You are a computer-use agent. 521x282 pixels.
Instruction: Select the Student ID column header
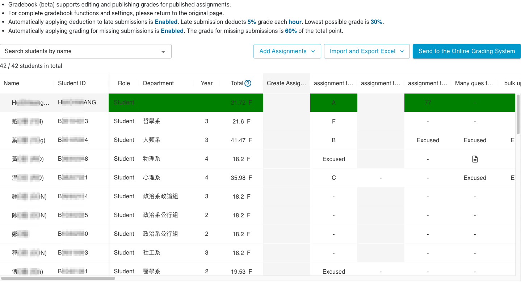point(72,83)
